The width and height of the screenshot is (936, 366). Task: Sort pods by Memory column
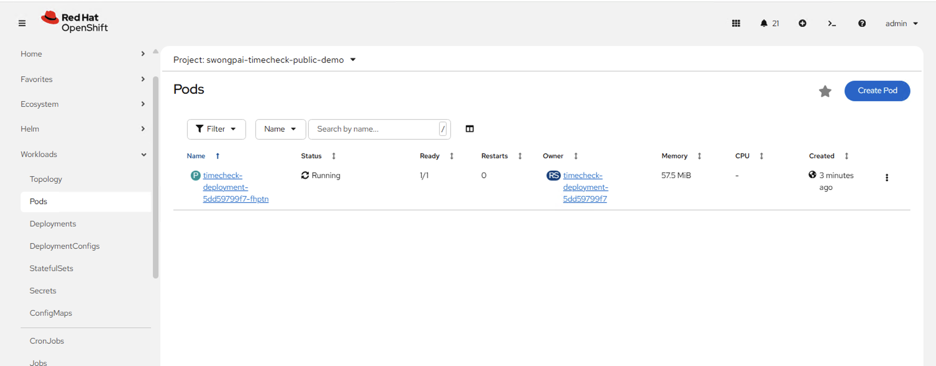point(681,156)
